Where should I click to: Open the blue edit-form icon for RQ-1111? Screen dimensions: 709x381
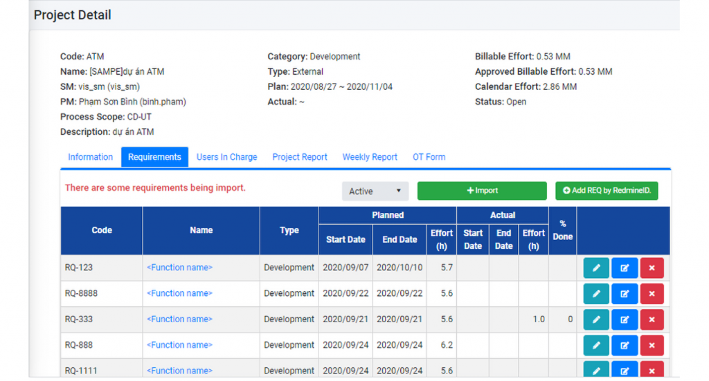(625, 369)
